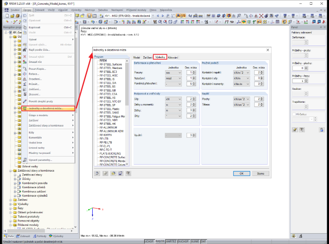
Task: Click the Rotace menu entry icon
Action: point(25,74)
